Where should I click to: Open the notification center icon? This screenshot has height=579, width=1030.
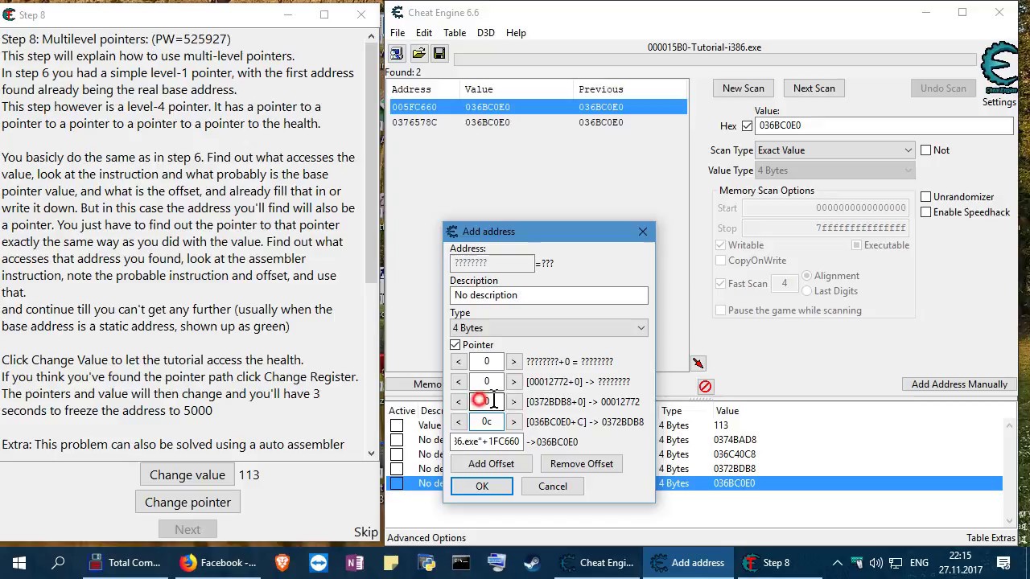[1003, 563]
